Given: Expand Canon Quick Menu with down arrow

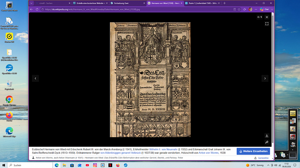Looking at the screenshot, I should coord(293,150).
